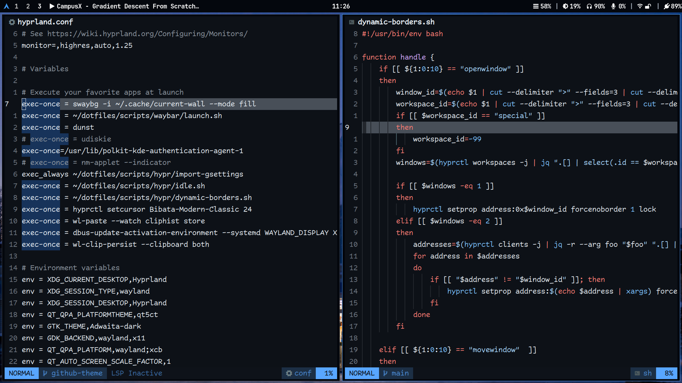Screen dimensions: 682x383
Task: Click the terminal icon beside dynamic-borders.sh
Action: click(352, 22)
